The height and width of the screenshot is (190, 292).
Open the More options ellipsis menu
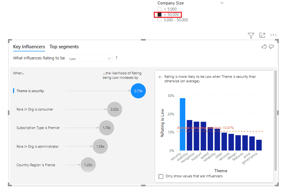pyautogui.click(x=273, y=35)
